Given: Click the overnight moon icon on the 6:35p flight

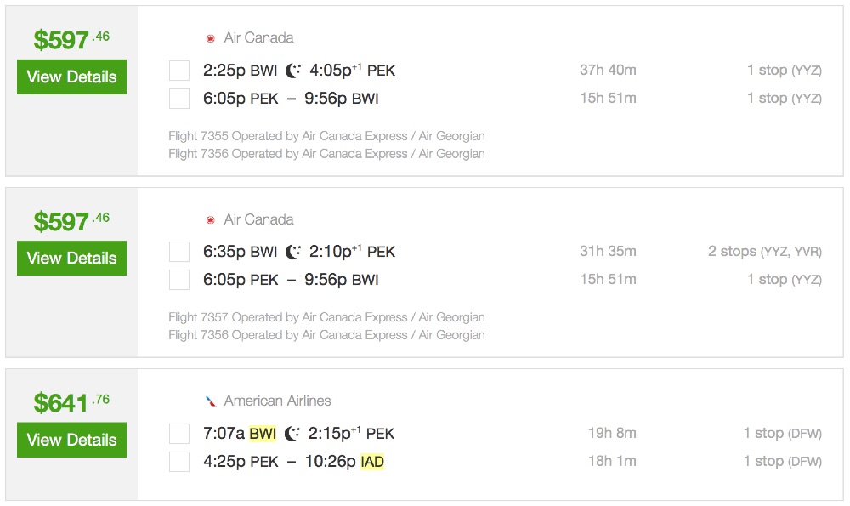Looking at the screenshot, I should point(293,252).
